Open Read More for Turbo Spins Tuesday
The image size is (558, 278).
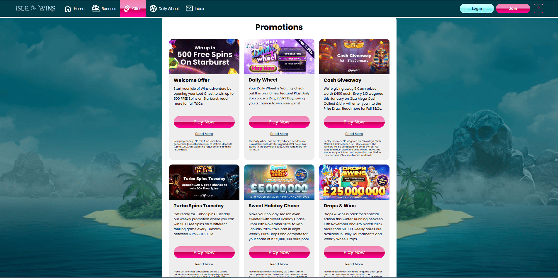coord(204,264)
